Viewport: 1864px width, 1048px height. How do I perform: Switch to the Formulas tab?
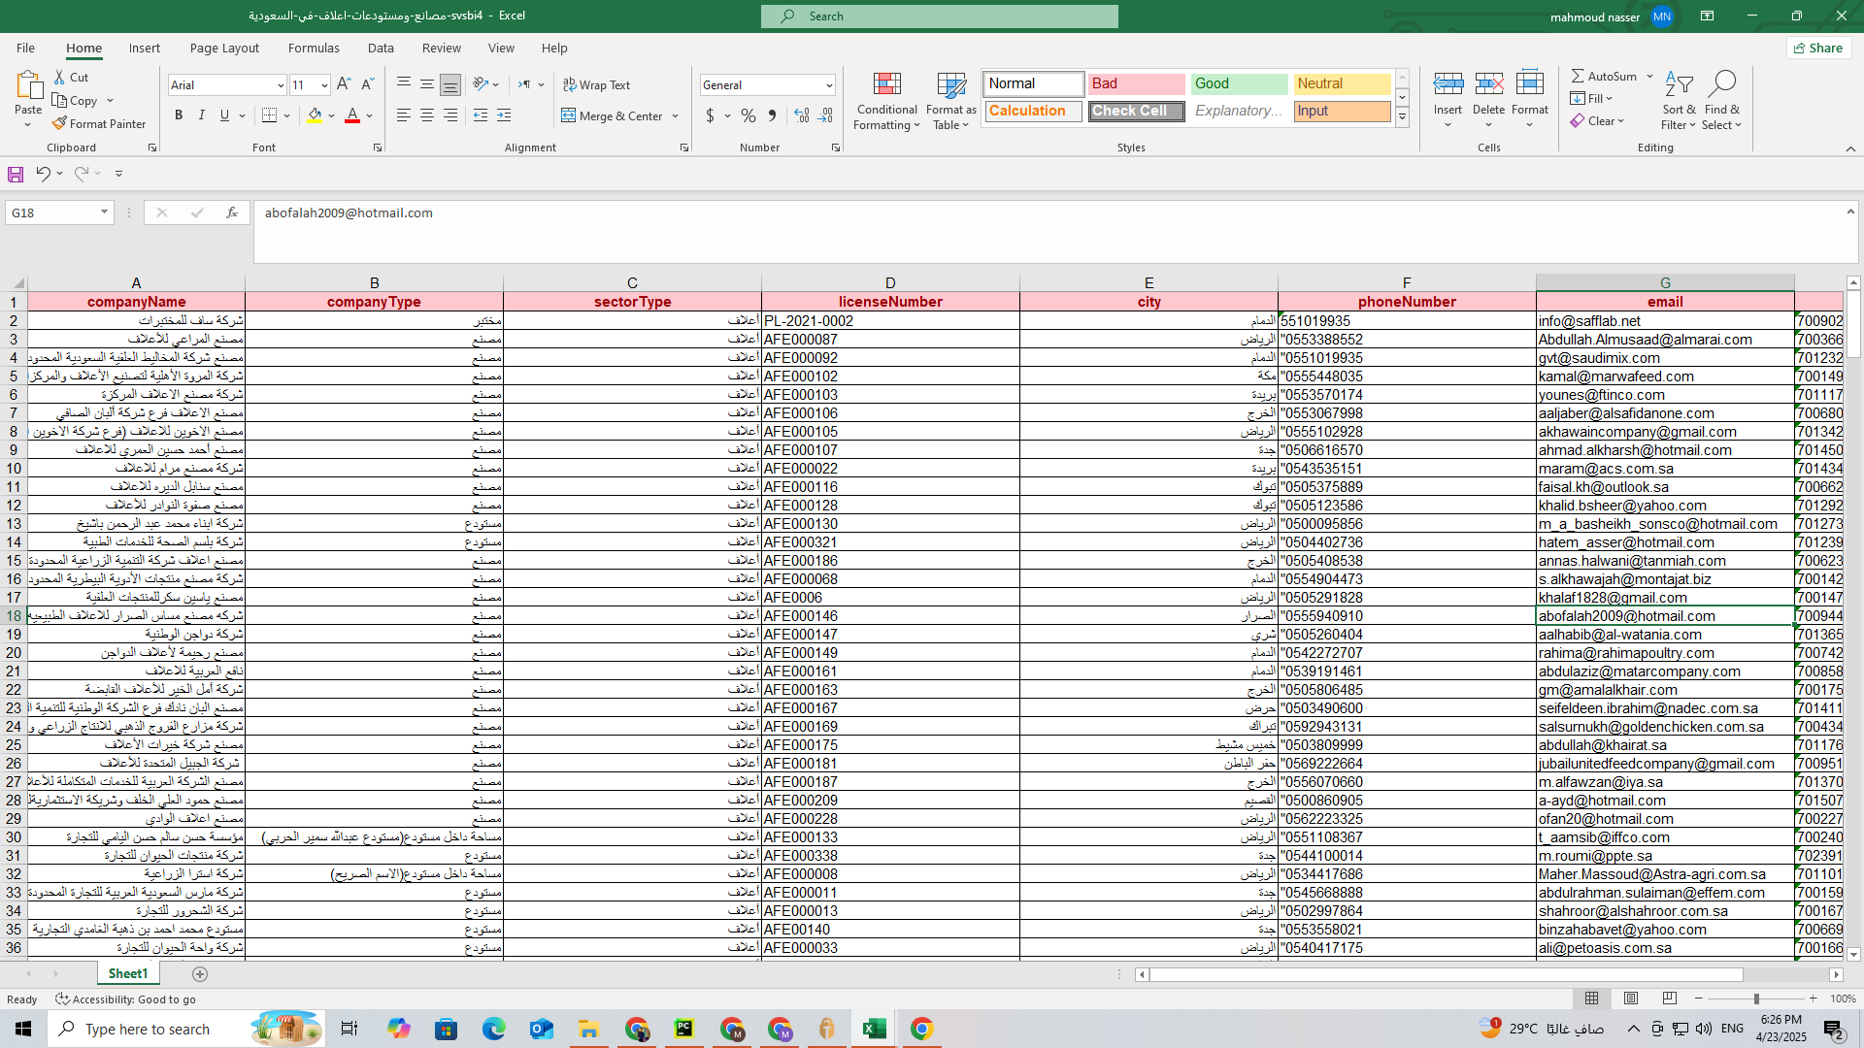coord(314,48)
